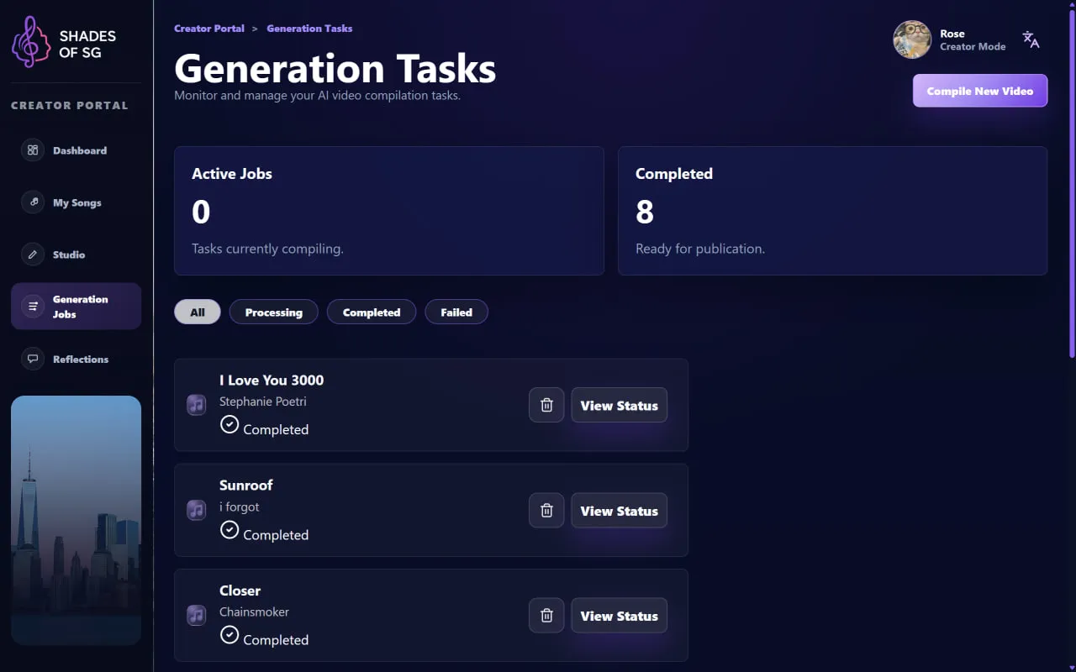The width and height of the screenshot is (1076, 672).
Task: Select the Studio pencil icon
Action: (x=33, y=255)
